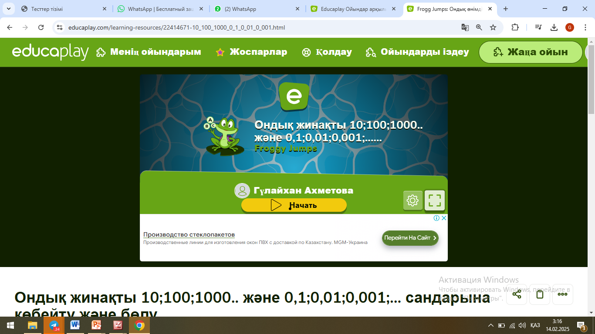Open the Chrome downloads icon
Viewport: 595px width, 334px height.
[554, 27]
